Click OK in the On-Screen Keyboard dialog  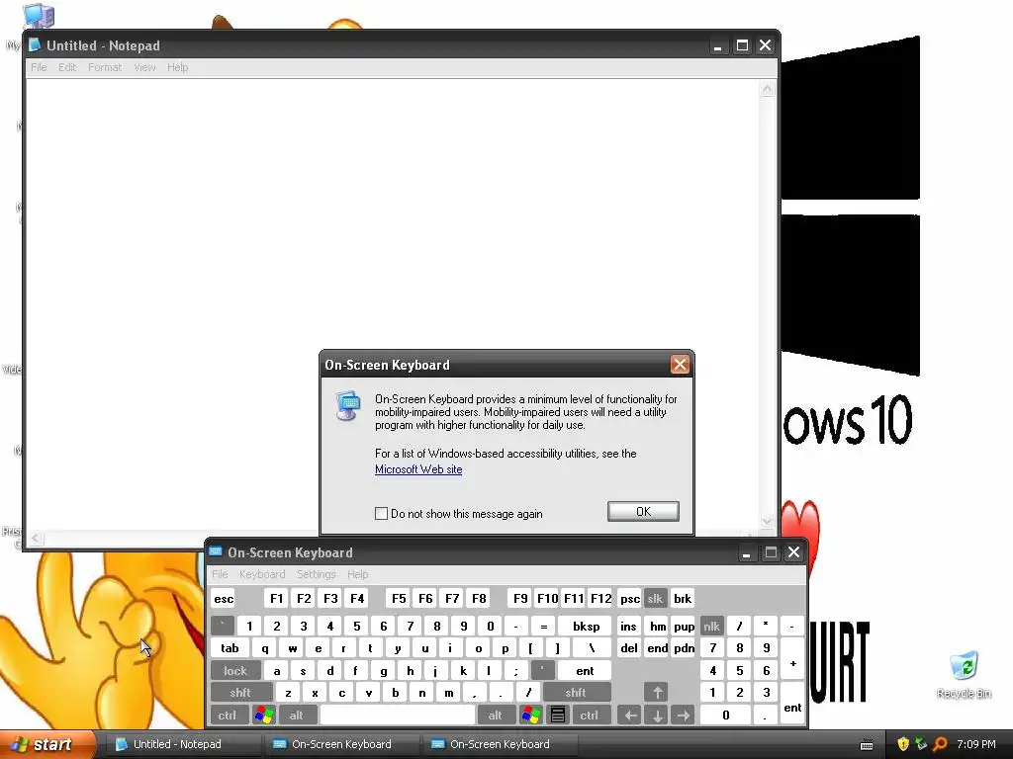(643, 511)
